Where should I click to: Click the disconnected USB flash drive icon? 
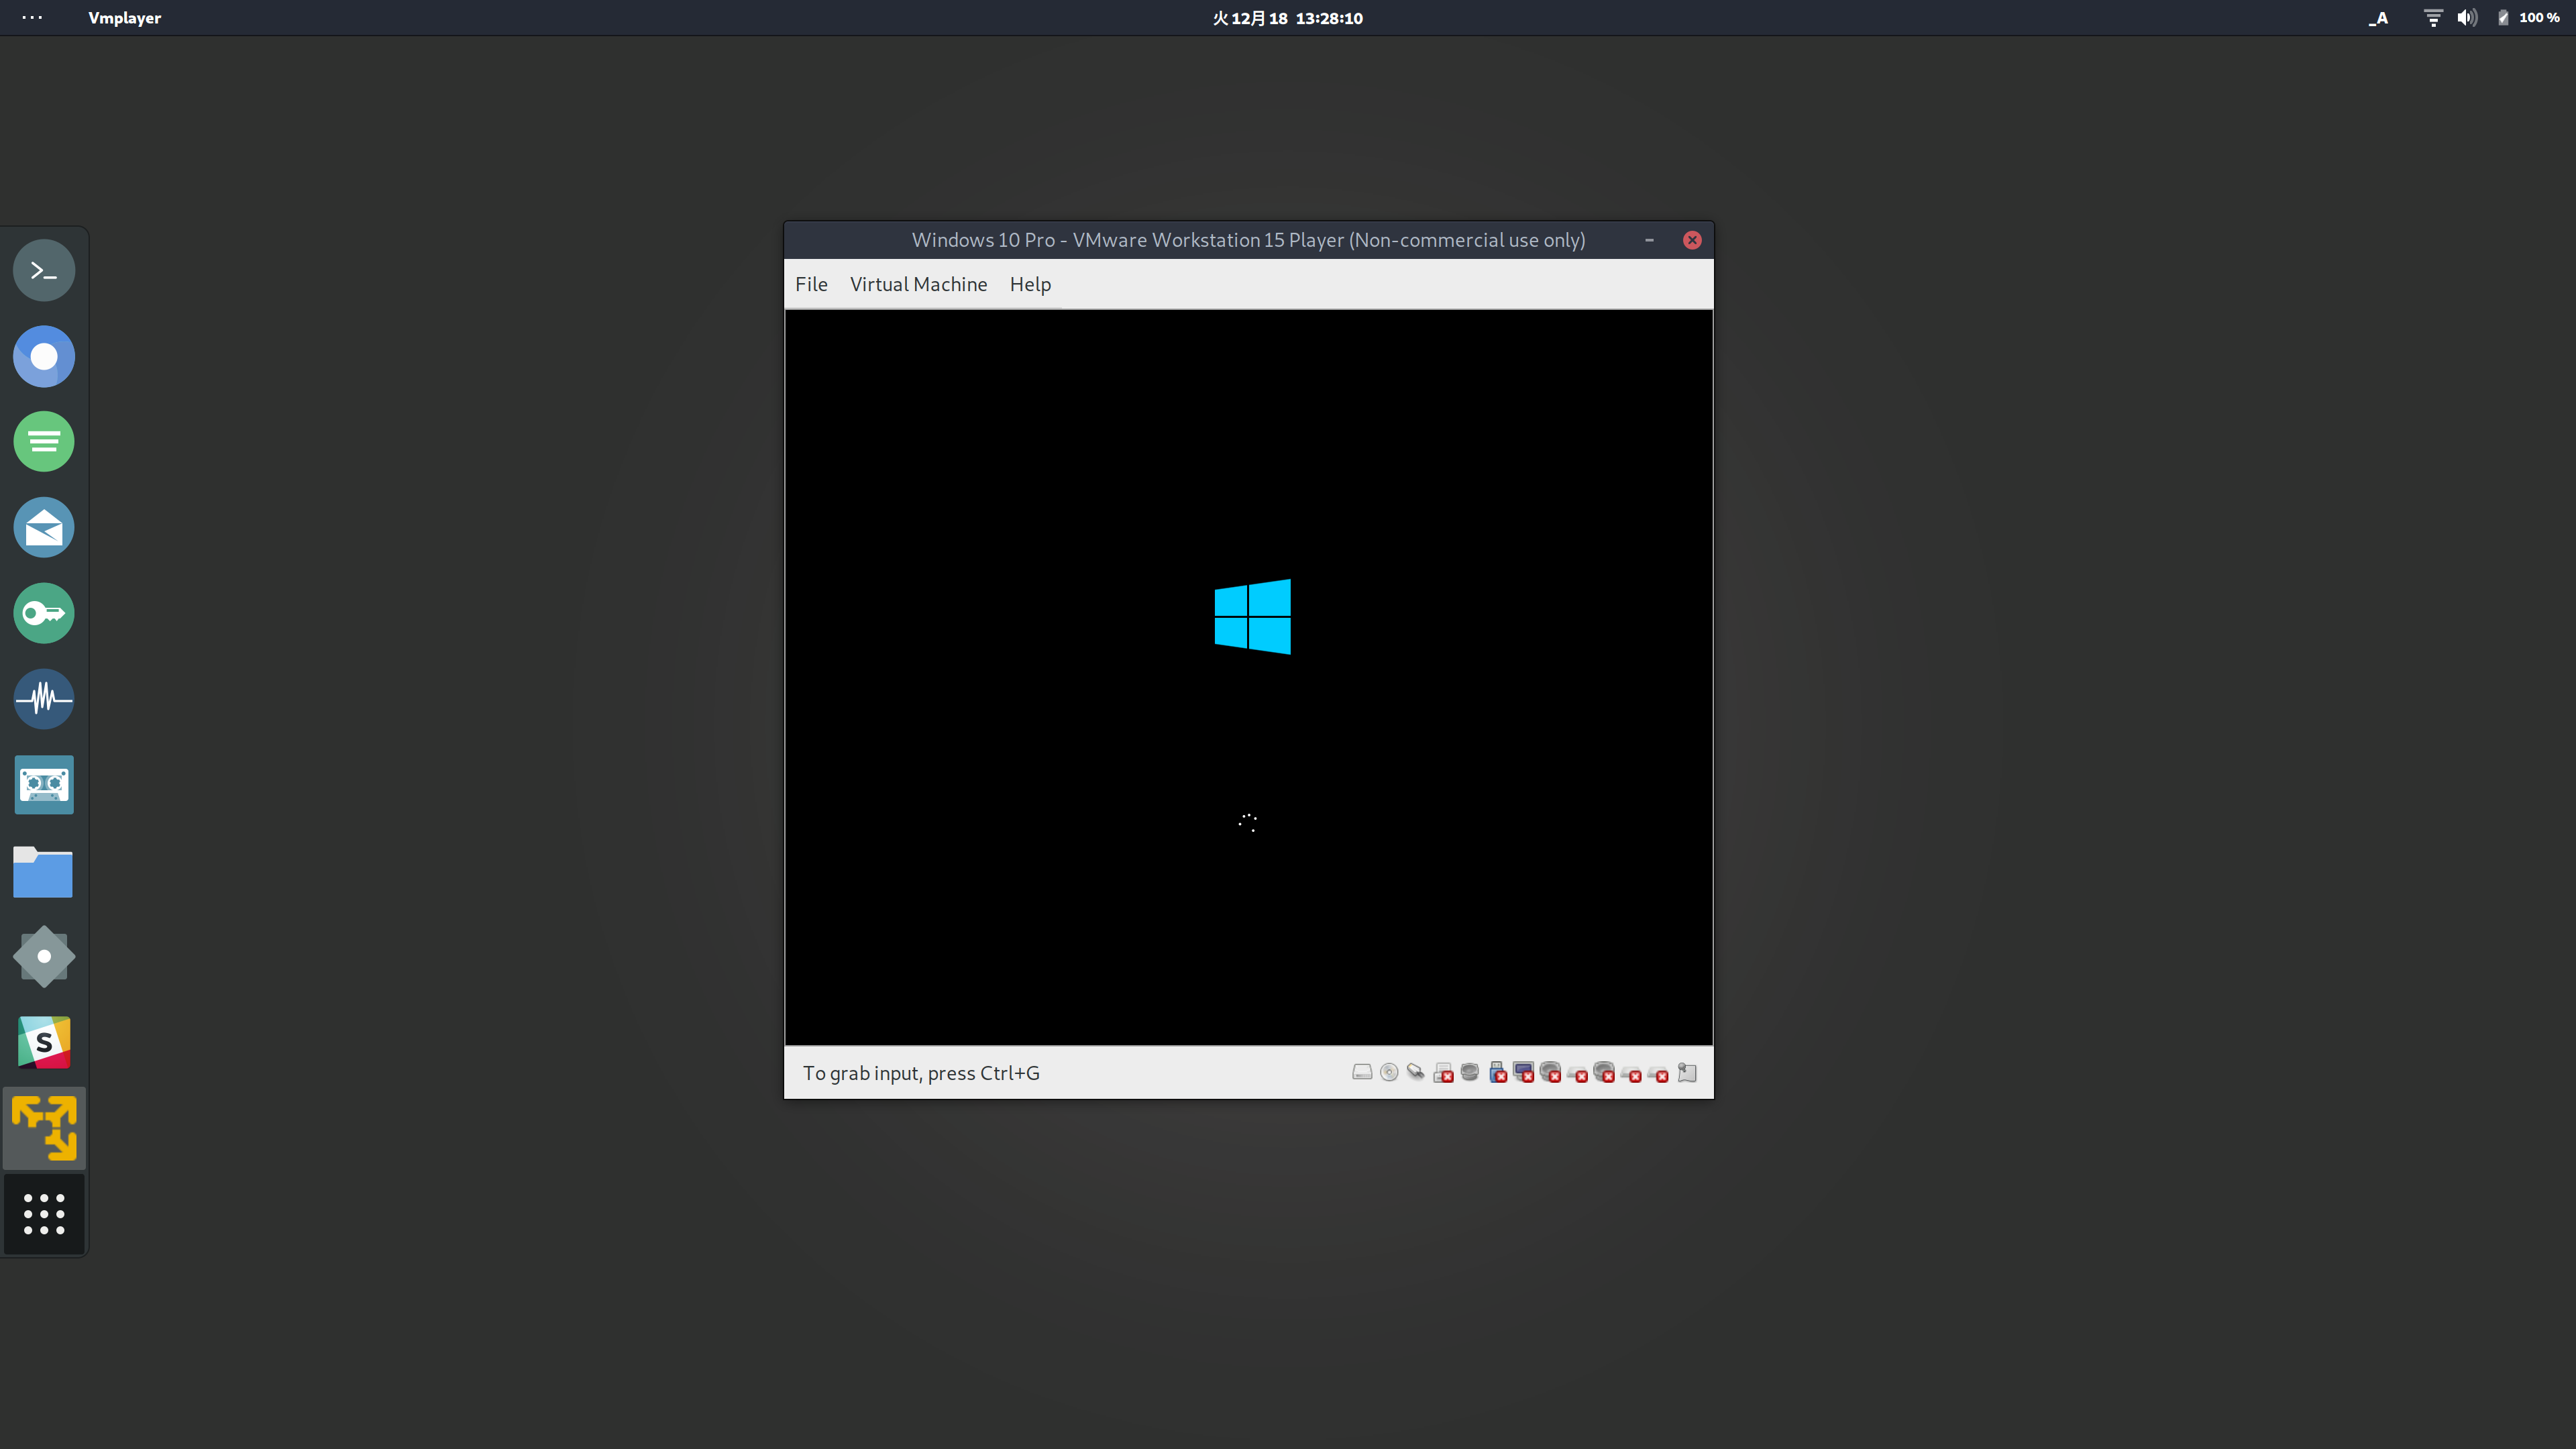[x=1497, y=1073]
